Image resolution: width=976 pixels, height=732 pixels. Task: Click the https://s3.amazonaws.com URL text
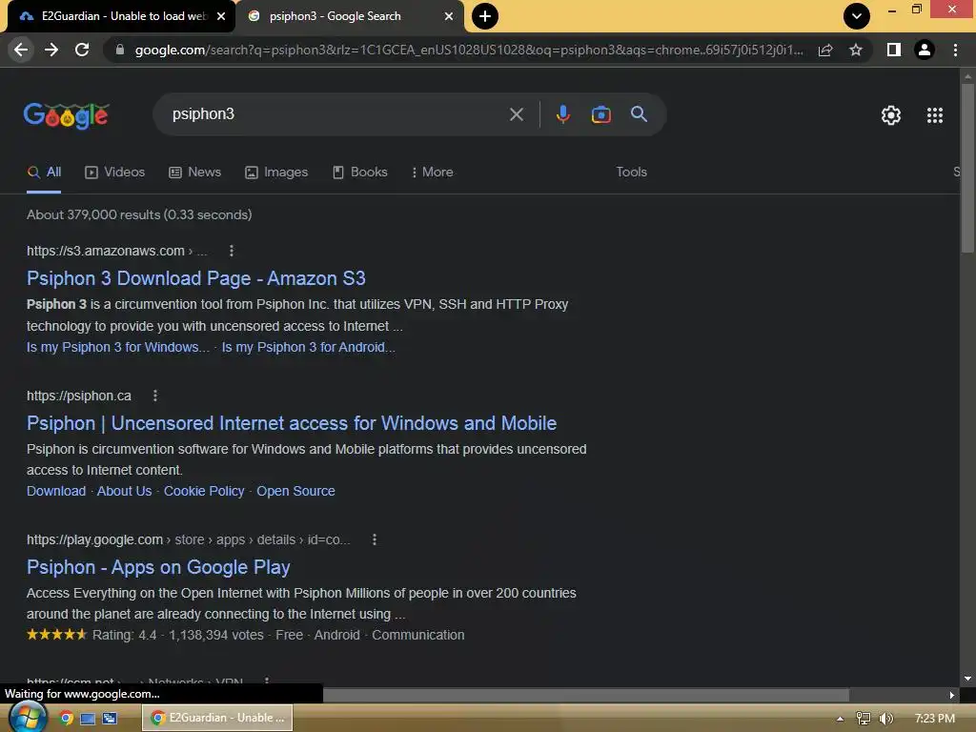[106, 251]
